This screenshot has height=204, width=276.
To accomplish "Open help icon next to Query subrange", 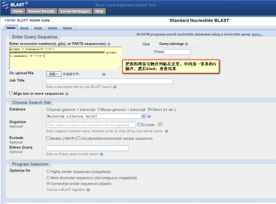I will [x=186, y=44].
